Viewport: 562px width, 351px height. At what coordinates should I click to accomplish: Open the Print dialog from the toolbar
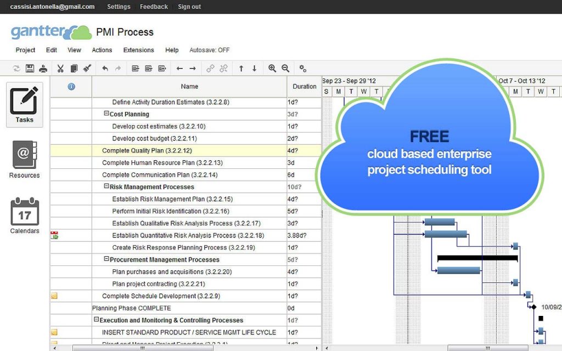[x=44, y=68]
